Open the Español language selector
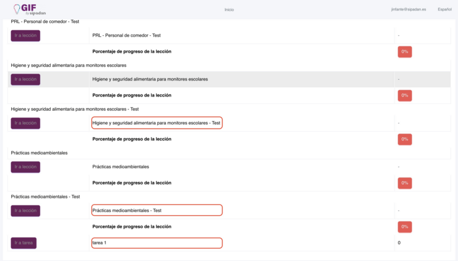458x261 pixels. [444, 9]
